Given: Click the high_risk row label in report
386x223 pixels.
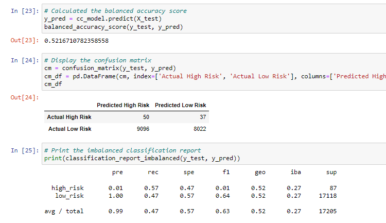Looking at the screenshot, I should pyautogui.click(x=67, y=188).
